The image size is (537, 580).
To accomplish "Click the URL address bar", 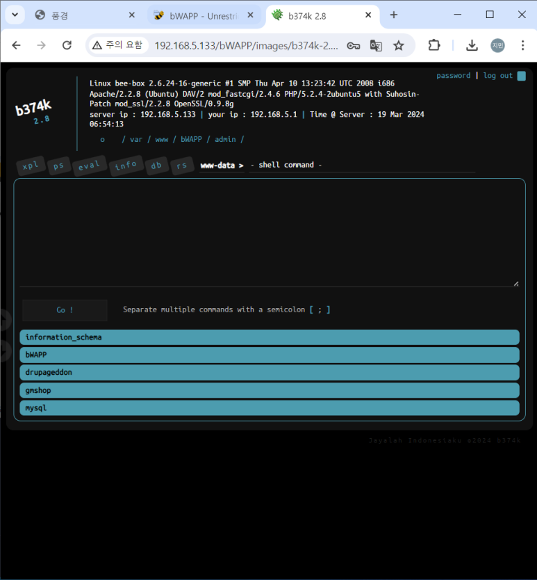I will 246,46.
